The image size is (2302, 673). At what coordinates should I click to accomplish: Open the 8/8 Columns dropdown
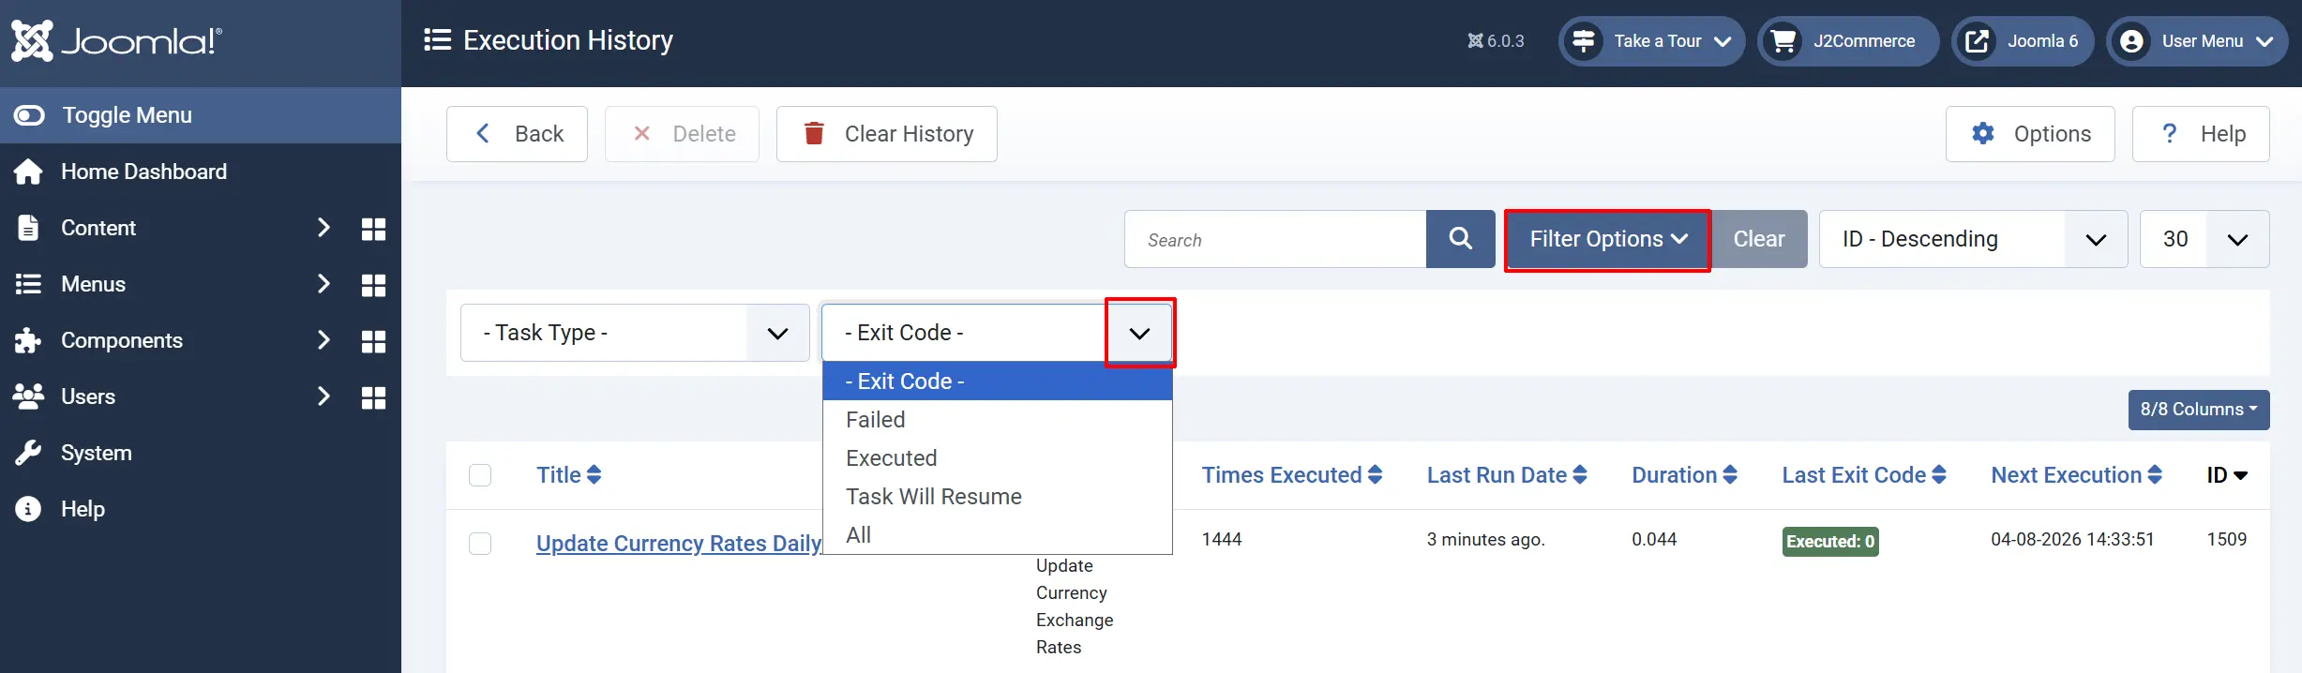(x=2199, y=410)
